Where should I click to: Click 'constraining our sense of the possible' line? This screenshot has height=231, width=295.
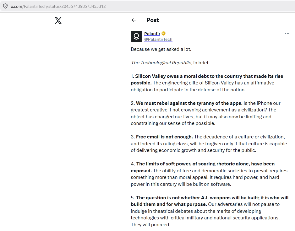click(x=173, y=123)
